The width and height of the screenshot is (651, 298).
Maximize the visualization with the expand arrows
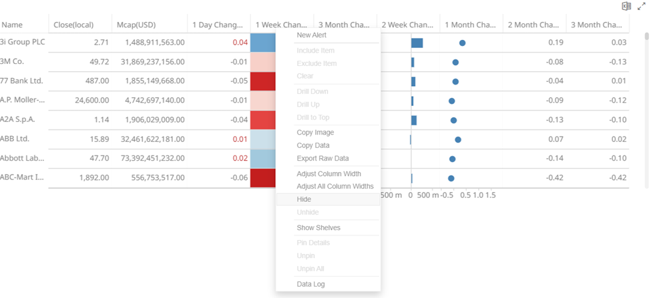(641, 6)
